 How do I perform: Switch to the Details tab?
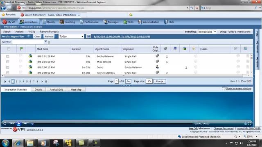pyautogui.click(x=38, y=89)
